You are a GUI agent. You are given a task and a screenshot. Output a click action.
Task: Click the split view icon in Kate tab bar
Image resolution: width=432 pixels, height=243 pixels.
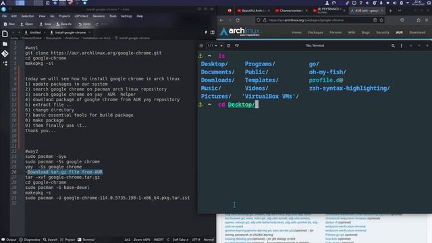[x=213, y=32]
